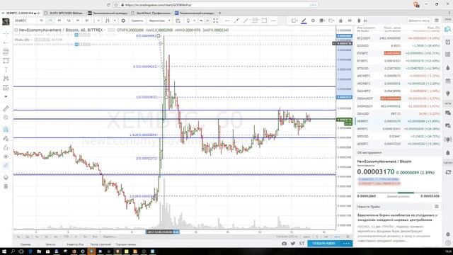Click the browser address bar URL

pyautogui.click(x=159, y=5)
